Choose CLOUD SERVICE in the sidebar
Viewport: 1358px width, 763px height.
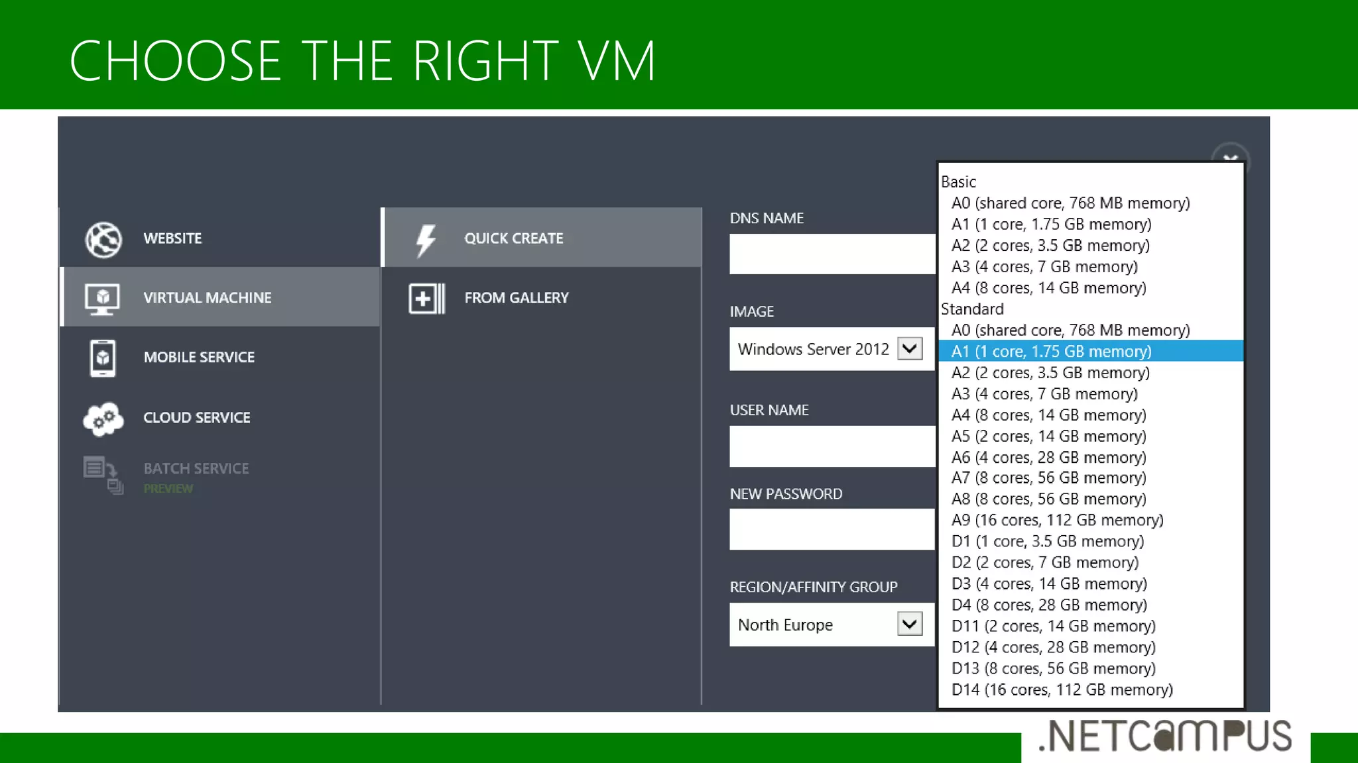[219, 417]
